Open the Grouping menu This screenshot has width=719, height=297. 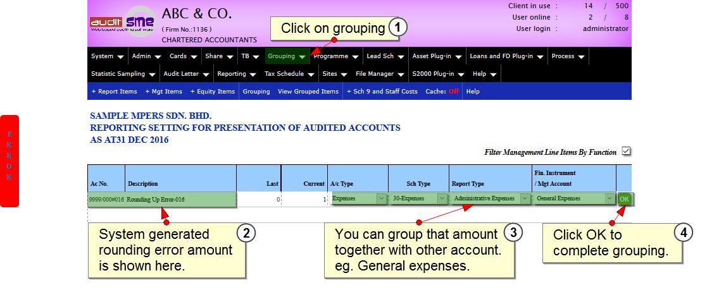[286, 56]
